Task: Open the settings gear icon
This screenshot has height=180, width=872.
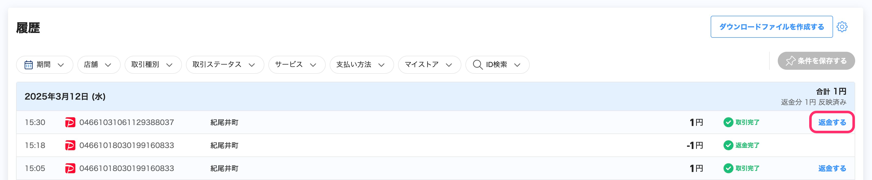Action: (842, 26)
